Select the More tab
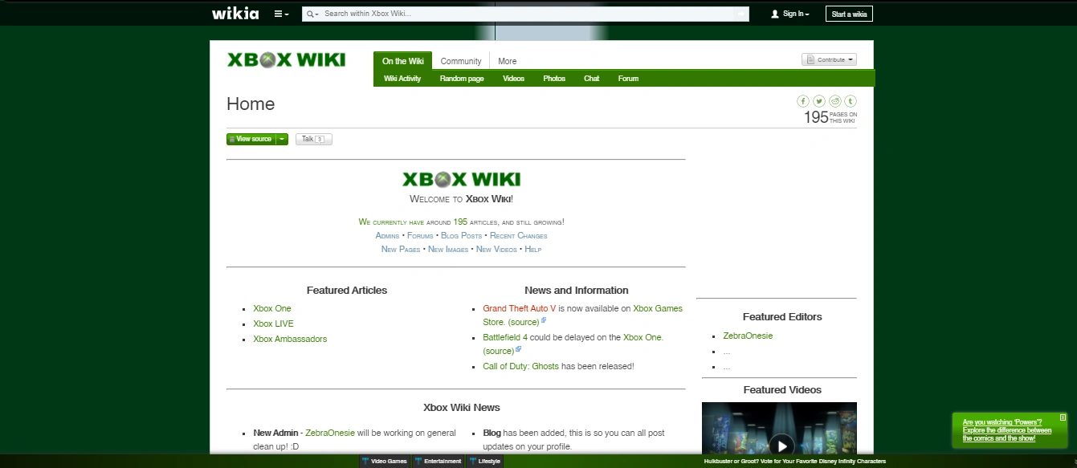The image size is (1077, 468). pyautogui.click(x=507, y=61)
